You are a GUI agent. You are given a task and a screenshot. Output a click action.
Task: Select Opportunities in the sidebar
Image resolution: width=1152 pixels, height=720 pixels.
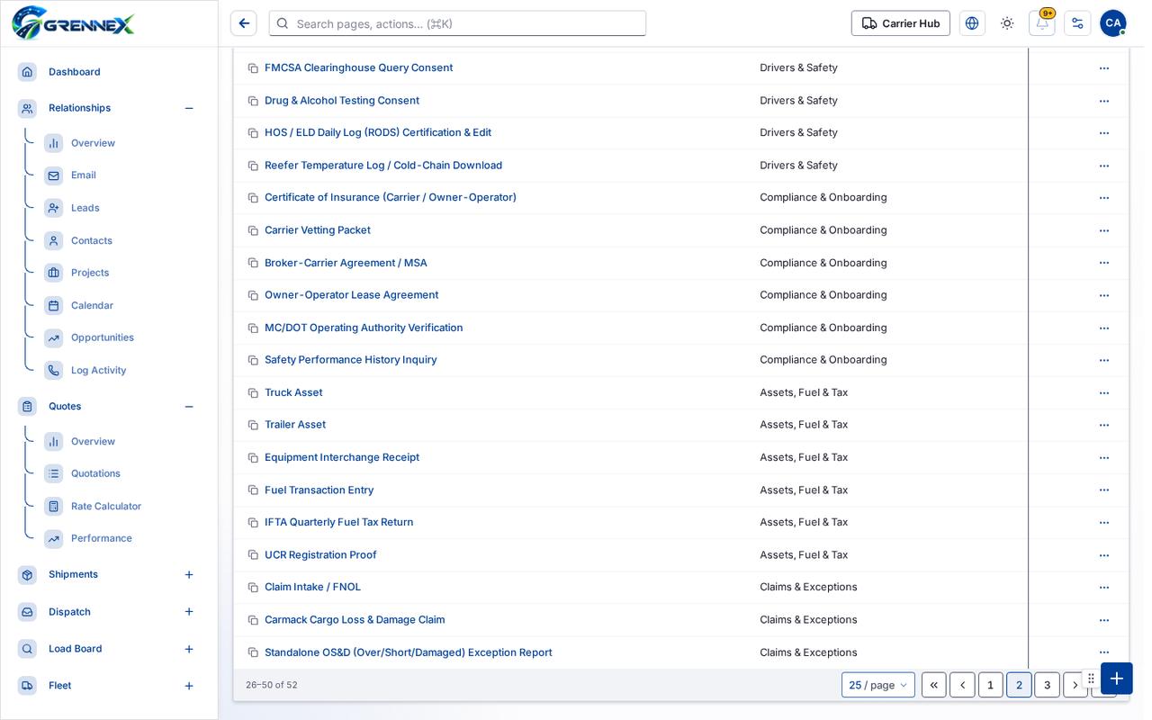(x=103, y=337)
